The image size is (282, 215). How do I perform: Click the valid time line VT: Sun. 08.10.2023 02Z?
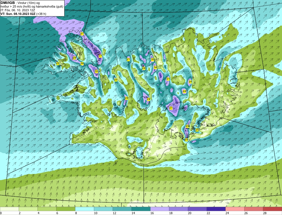pyautogui.click(x=18, y=14)
